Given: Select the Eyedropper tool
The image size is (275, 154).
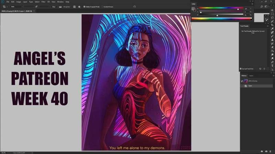Looking at the screenshot, I should click(272, 29).
